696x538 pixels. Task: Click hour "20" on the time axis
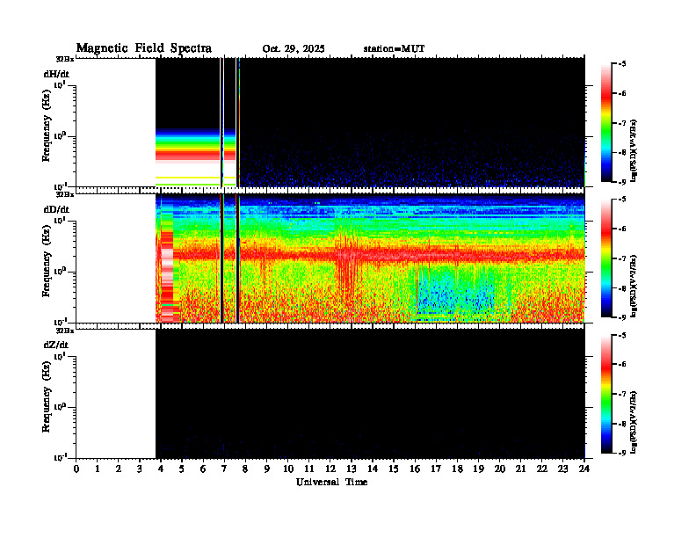pyautogui.click(x=500, y=469)
